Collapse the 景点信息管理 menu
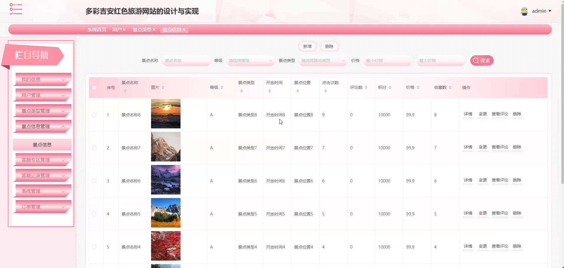 coord(43,126)
